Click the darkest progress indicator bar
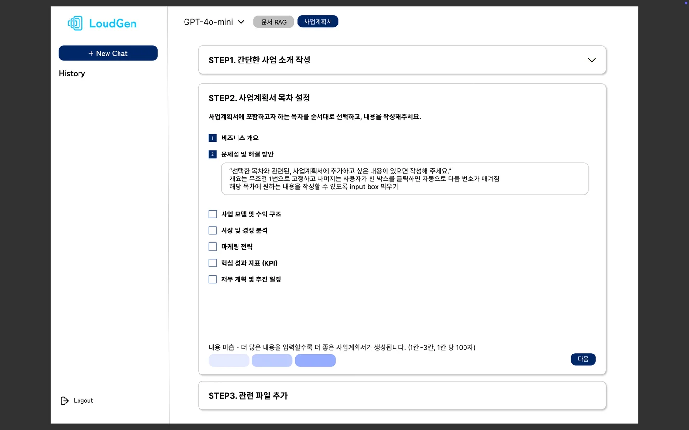 (x=316, y=360)
